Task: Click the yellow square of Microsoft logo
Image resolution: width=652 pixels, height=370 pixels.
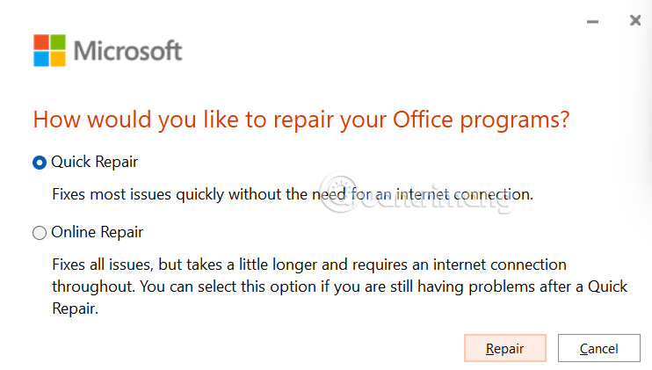Action: point(58,59)
